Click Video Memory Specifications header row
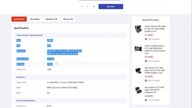Viewport: 192px width, 108px height. (70, 35)
